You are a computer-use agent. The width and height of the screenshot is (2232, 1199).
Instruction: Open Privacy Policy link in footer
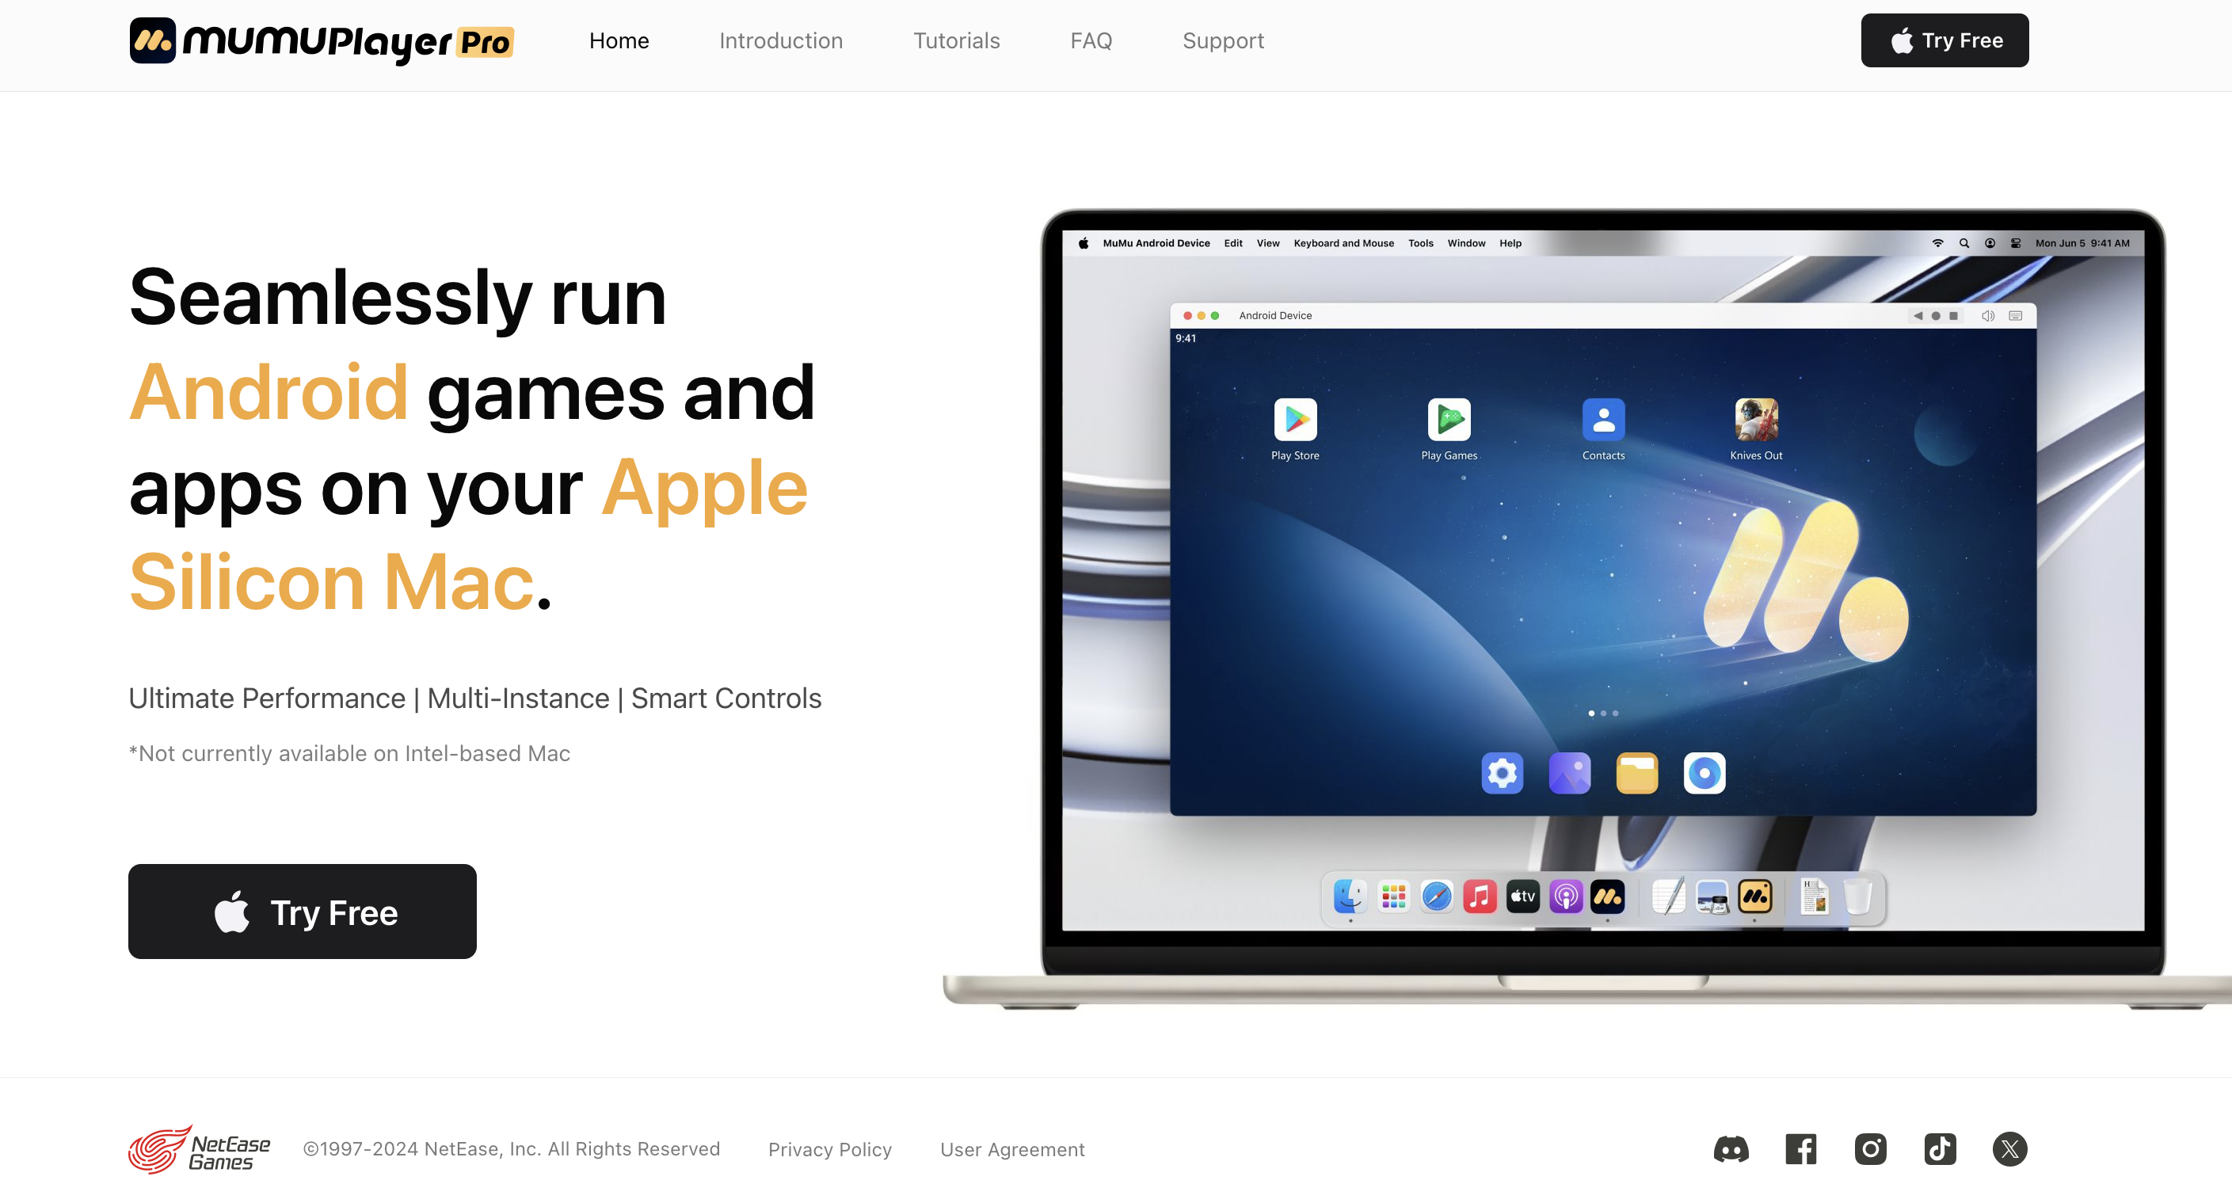(829, 1149)
